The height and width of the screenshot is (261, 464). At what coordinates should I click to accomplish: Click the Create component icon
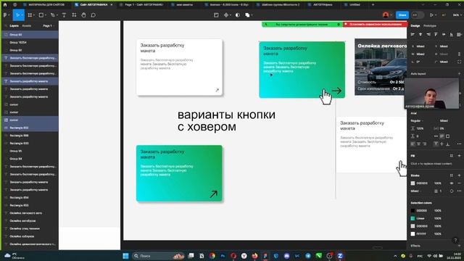(227, 15)
